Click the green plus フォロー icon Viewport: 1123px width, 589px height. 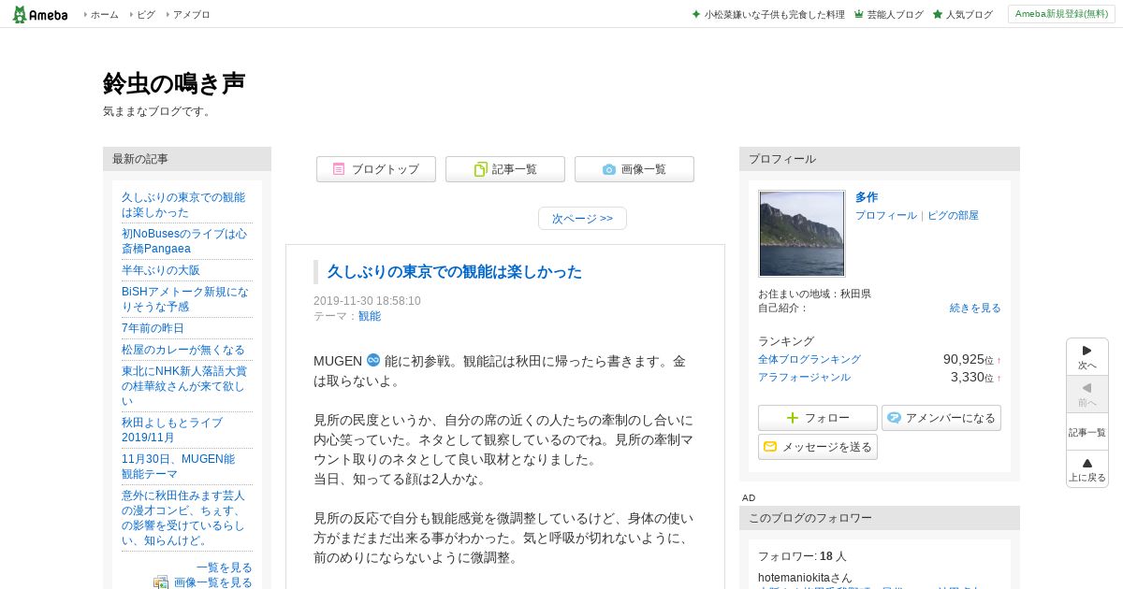tap(793, 418)
